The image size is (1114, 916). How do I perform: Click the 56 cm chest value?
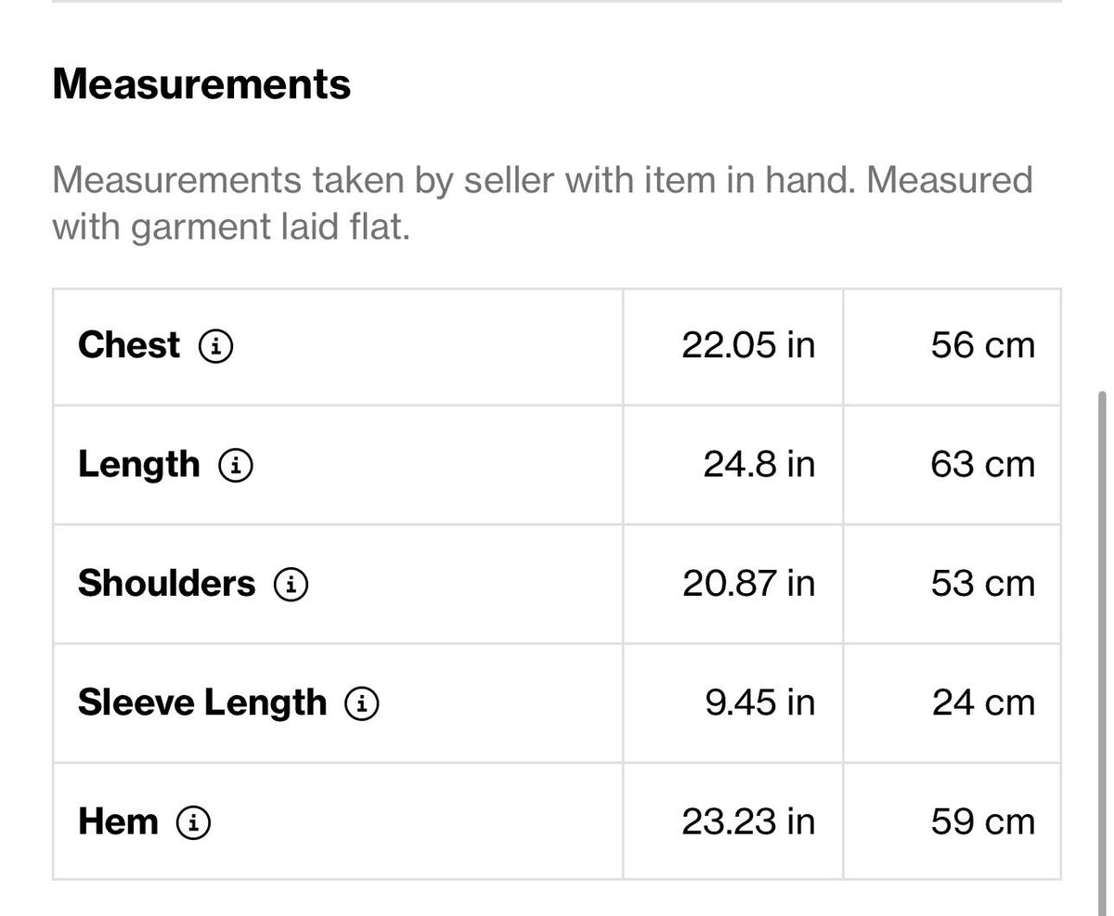[982, 345]
